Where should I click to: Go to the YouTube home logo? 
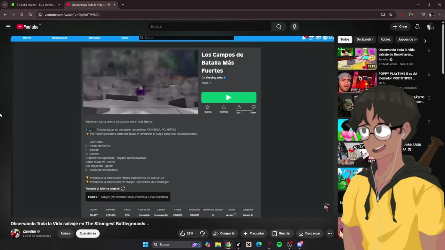27,27
